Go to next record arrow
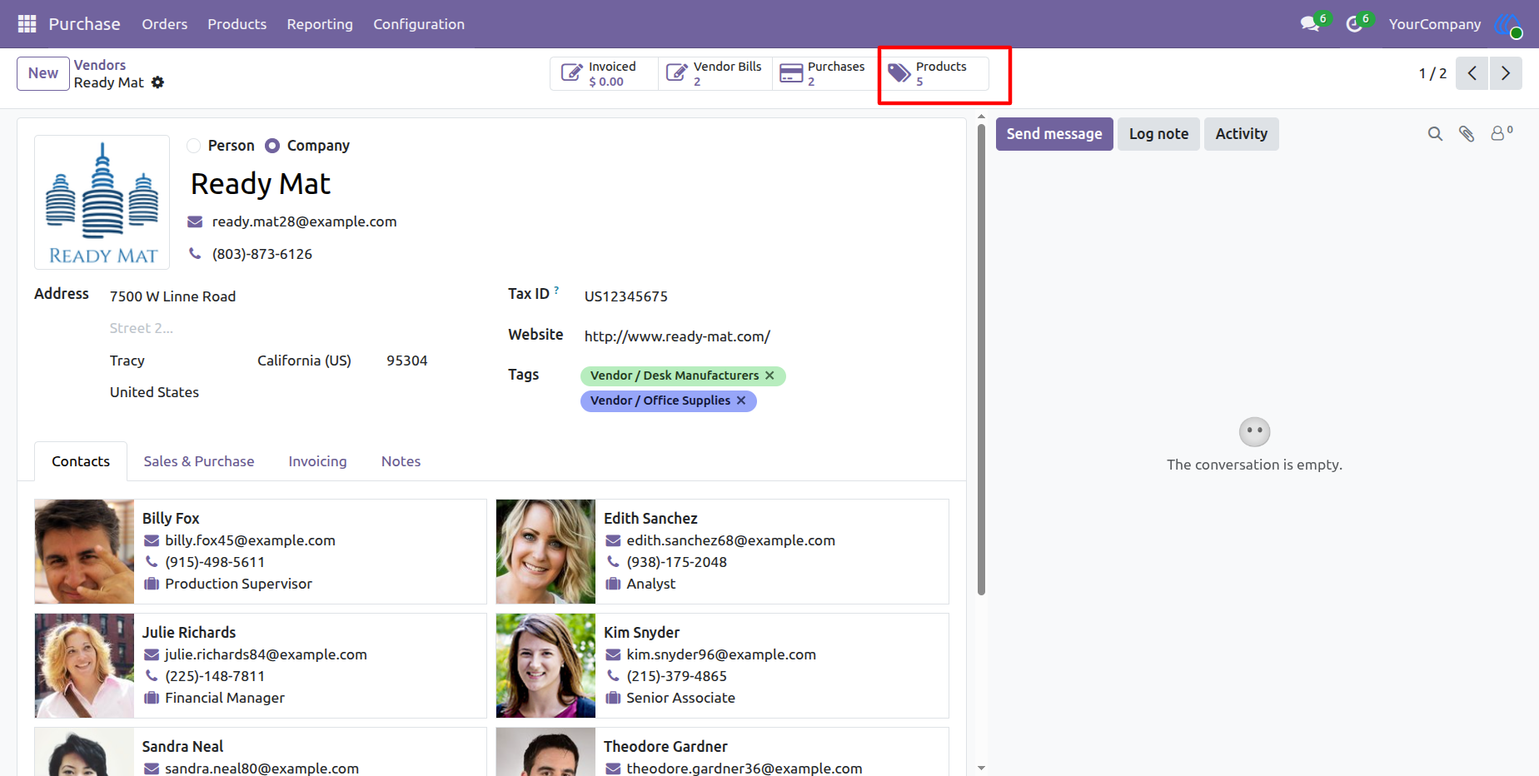 coord(1506,73)
